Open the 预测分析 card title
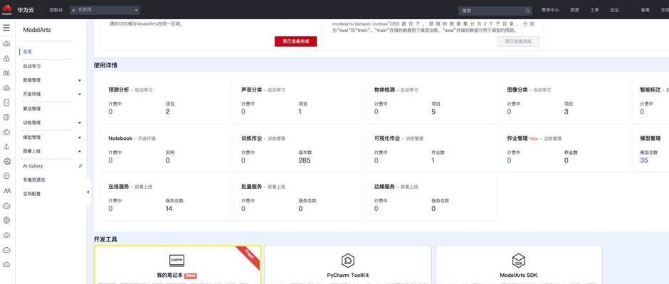669x284 pixels. pos(119,90)
